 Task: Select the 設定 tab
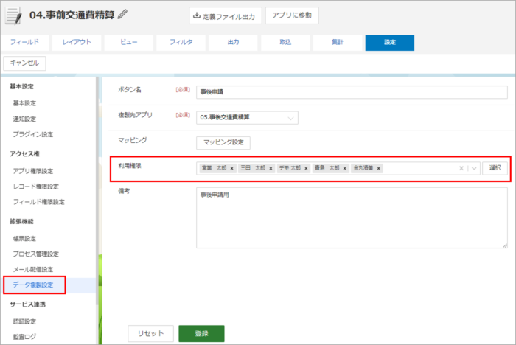(390, 43)
